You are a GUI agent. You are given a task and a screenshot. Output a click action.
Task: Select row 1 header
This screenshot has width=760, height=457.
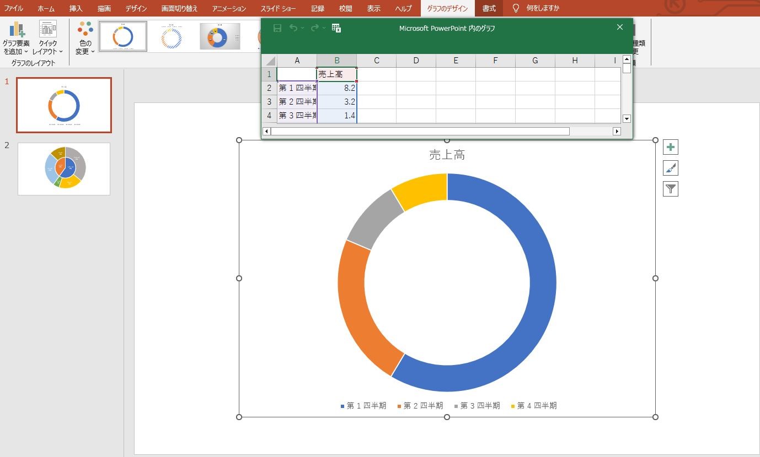pos(269,74)
